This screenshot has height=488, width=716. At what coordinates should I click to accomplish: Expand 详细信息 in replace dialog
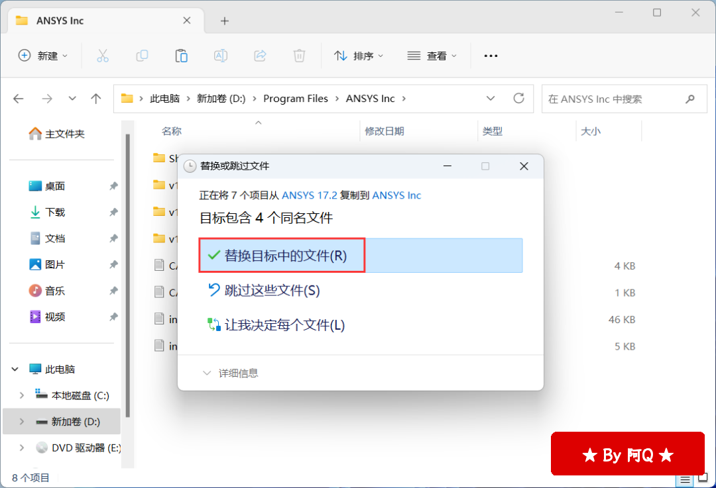click(231, 373)
